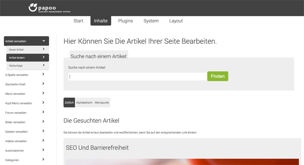Open Artikel verwalten menu item
Screen dimensions: 304x165
pyautogui.click(x=26, y=41)
